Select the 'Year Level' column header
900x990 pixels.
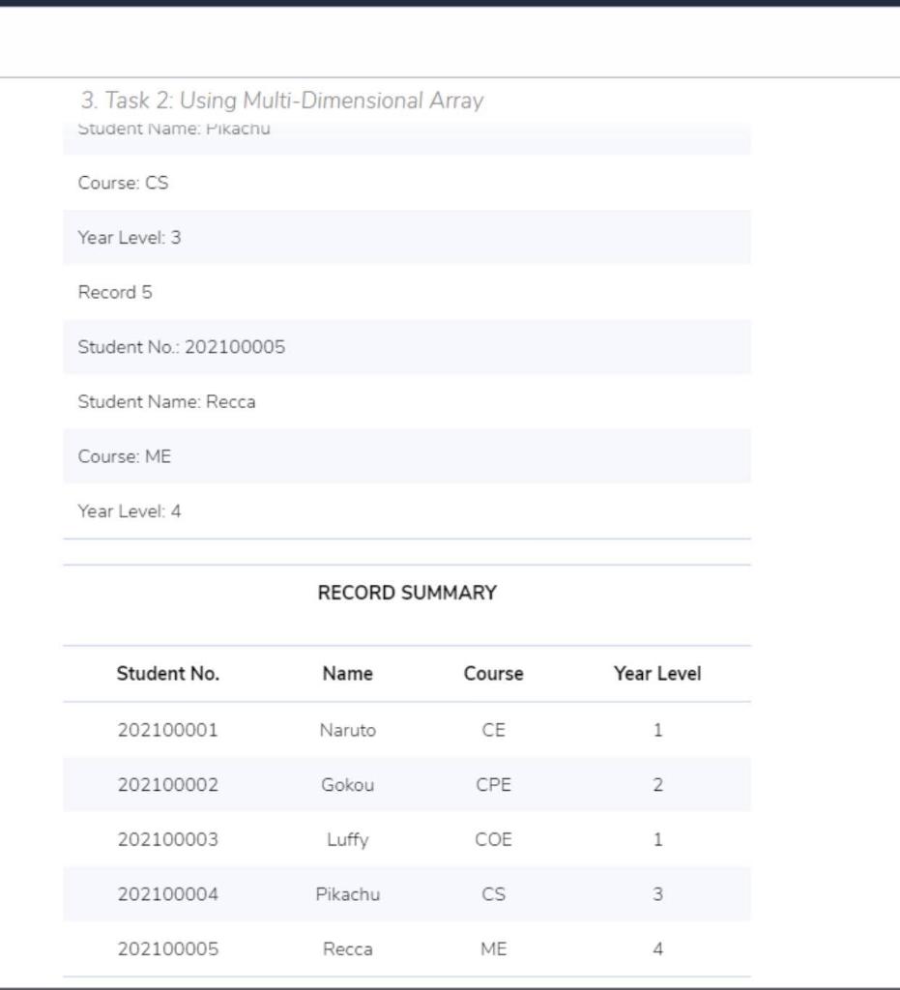coord(658,674)
